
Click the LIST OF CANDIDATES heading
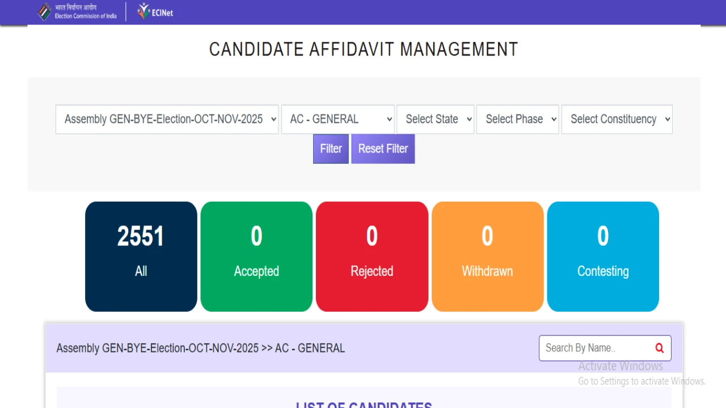coord(364,405)
